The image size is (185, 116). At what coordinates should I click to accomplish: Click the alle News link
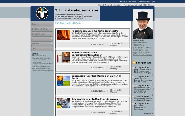pos(147,114)
